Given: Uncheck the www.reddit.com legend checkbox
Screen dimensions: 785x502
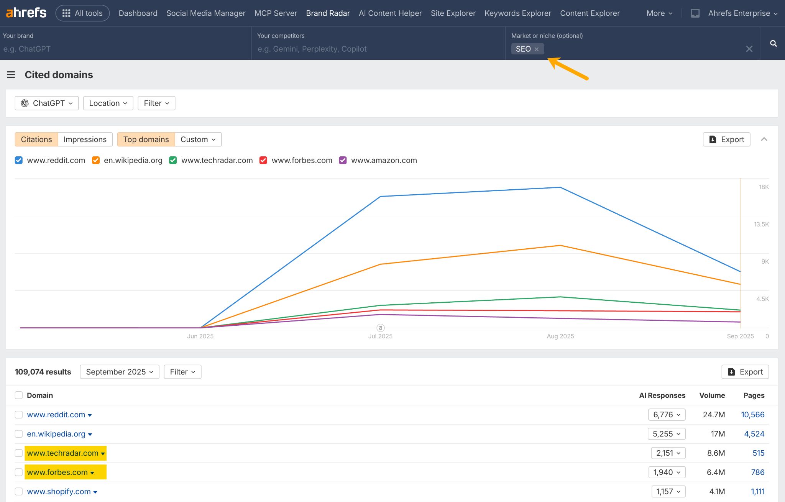Looking at the screenshot, I should (18, 160).
